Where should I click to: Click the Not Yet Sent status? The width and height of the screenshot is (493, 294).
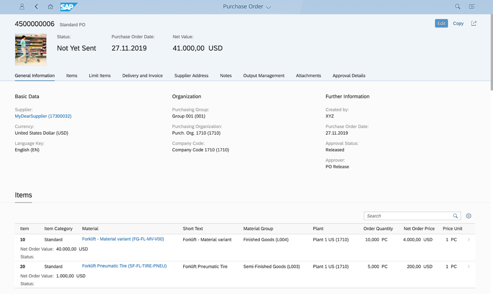[x=77, y=48]
